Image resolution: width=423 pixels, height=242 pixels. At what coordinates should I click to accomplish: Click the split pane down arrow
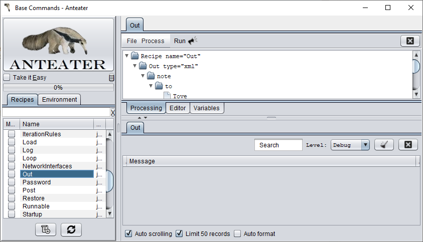click(x=146, y=118)
